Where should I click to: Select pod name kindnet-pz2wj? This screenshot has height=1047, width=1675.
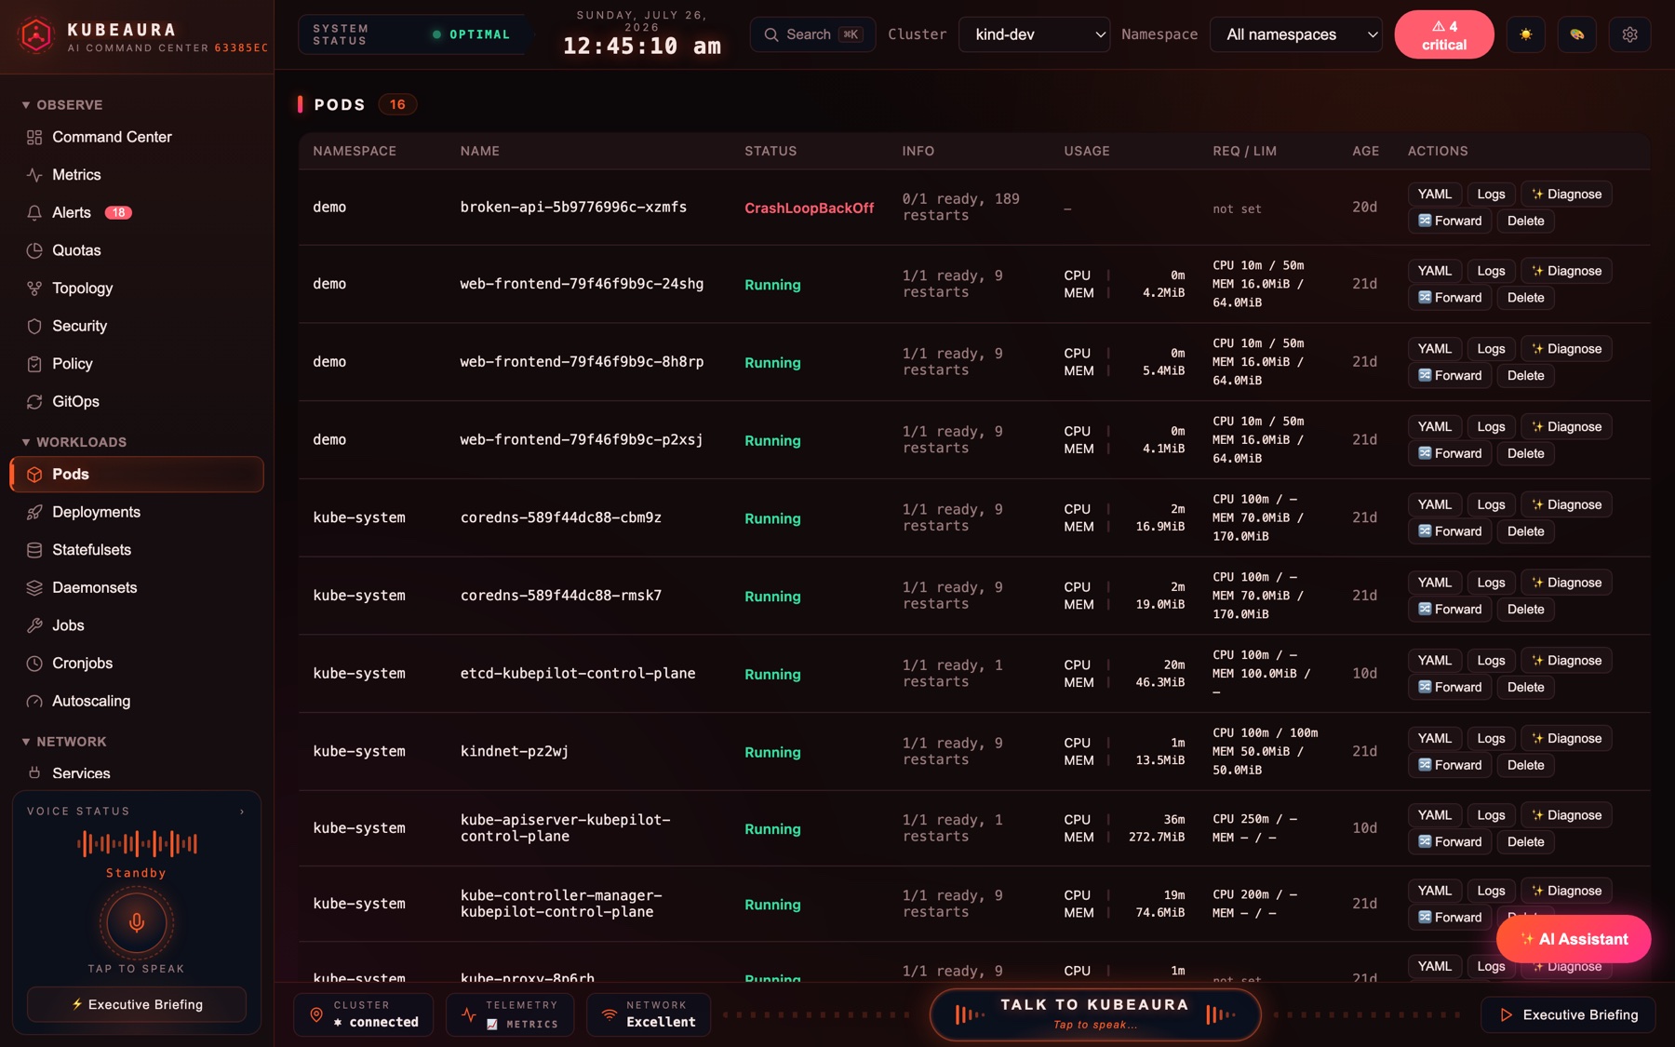(x=514, y=751)
